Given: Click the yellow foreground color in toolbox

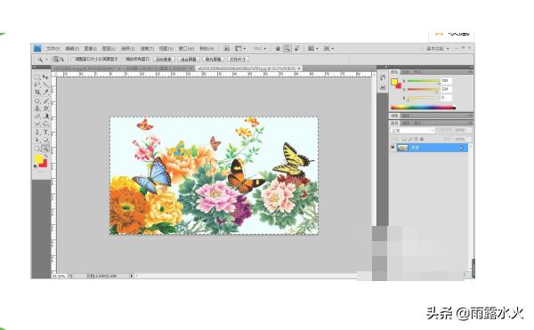Looking at the screenshot, I should click(x=38, y=158).
